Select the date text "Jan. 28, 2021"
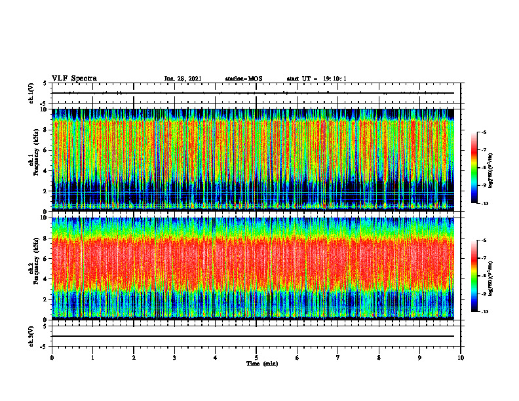The height and width of the screenshot is (401, 519). point(183,79)
